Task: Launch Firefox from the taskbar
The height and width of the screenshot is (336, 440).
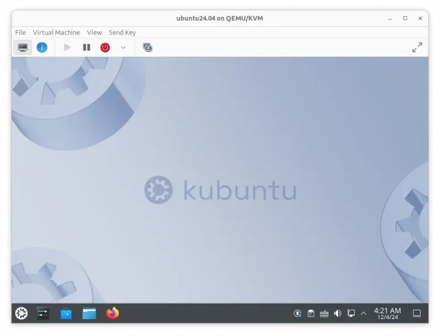Action: click(113, 313)
